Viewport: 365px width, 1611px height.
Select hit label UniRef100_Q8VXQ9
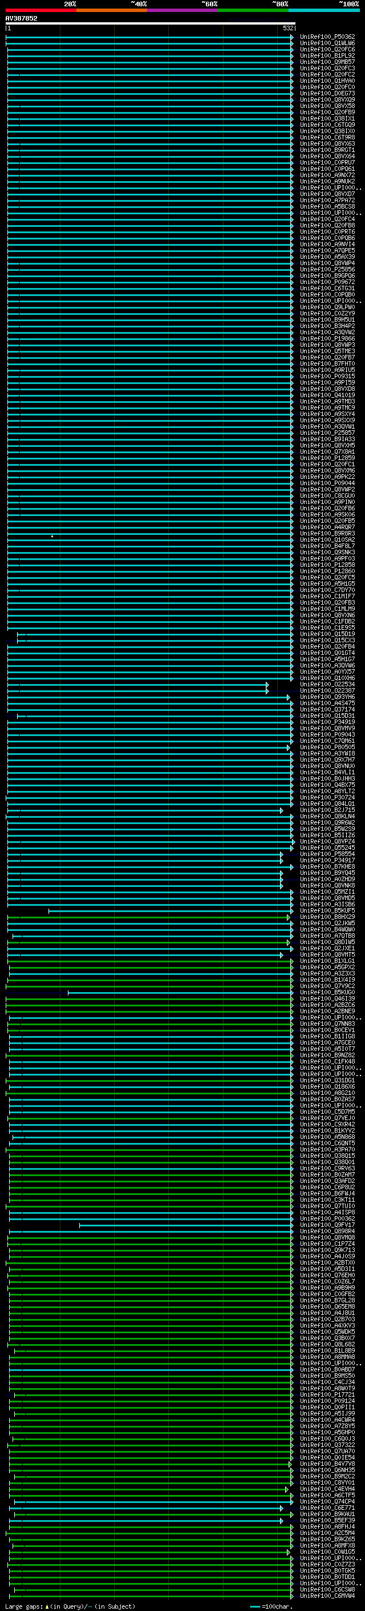pyautogui.click(x=327, y=100)
